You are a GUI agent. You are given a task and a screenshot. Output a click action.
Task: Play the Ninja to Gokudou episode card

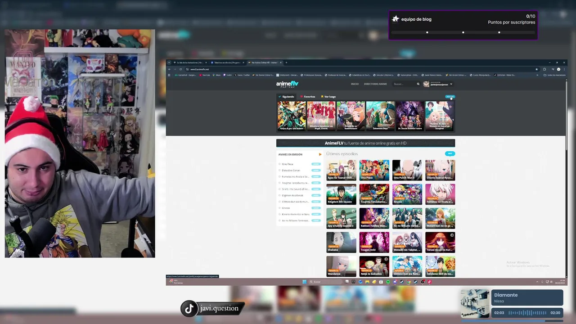pos(374,266)
